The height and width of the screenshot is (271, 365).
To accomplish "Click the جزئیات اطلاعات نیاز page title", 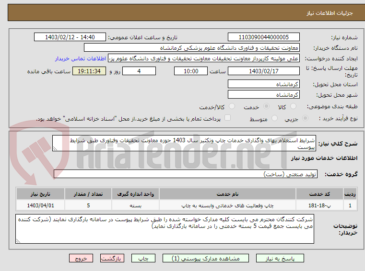I will tap(330, 13).
